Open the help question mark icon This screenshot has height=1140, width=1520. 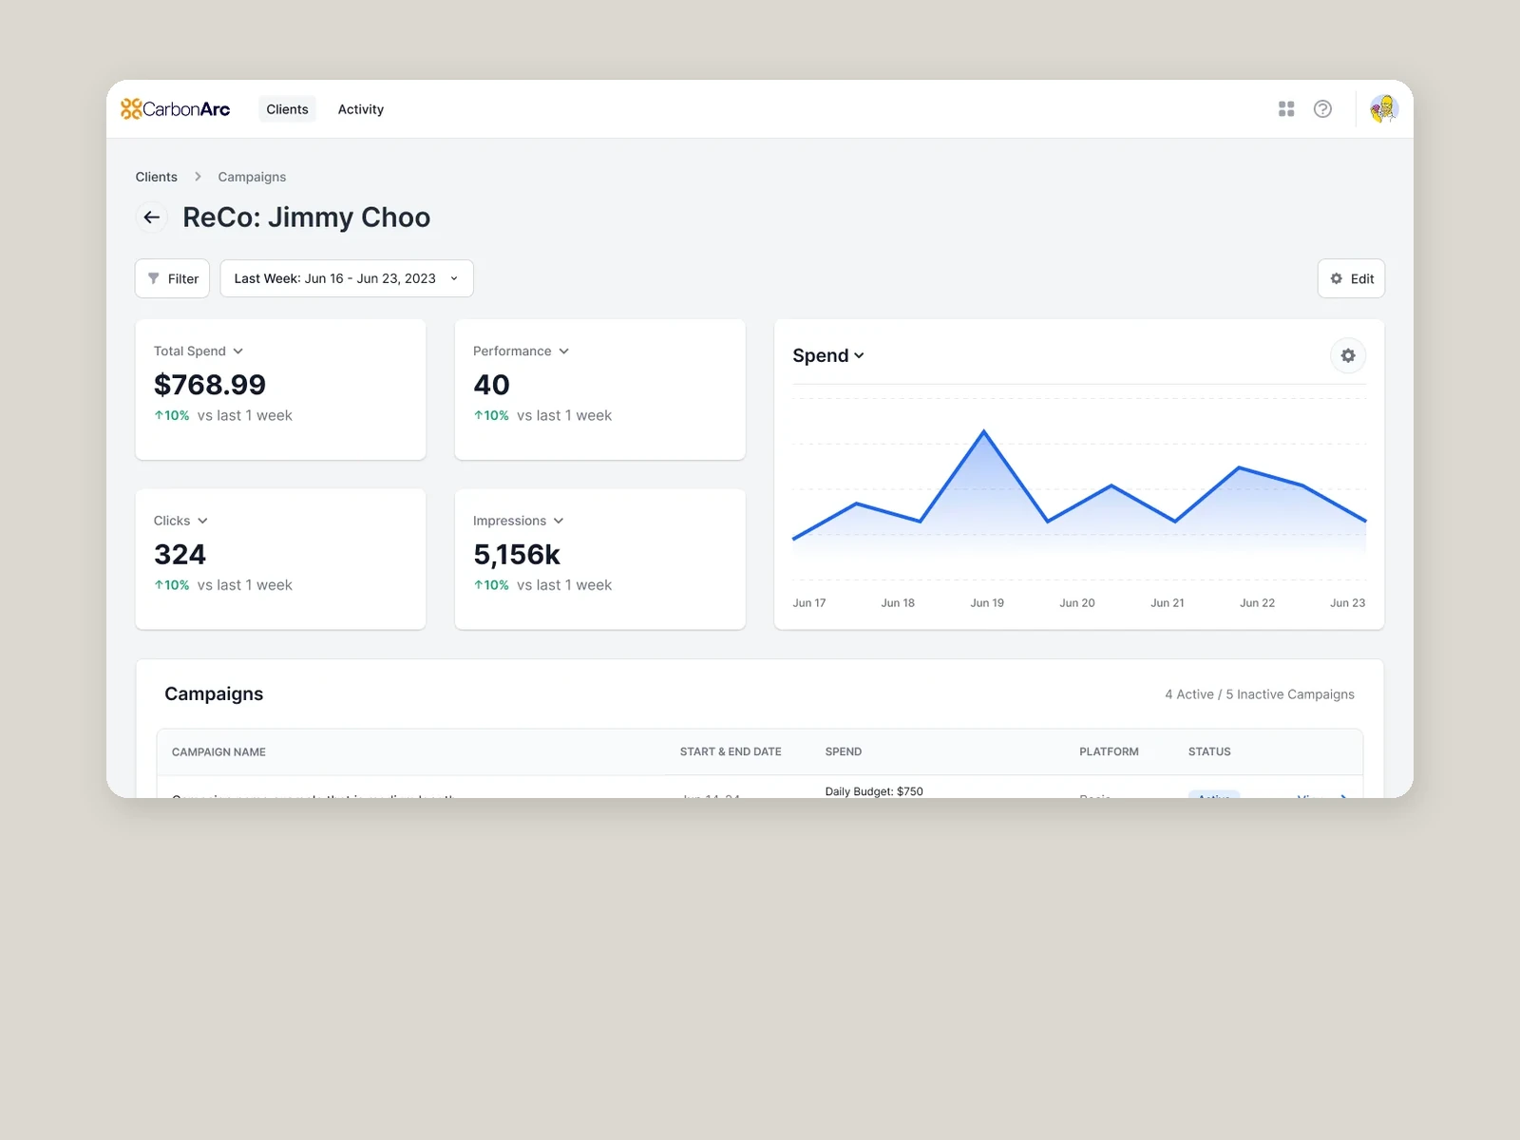pos(1322,109)
